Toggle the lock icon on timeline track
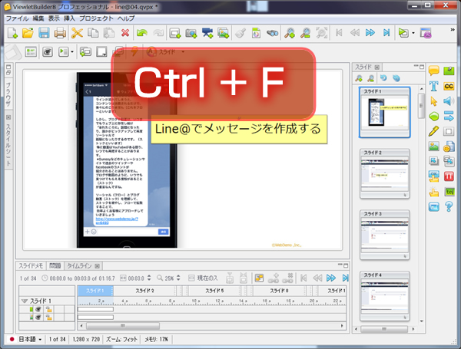 click(47, 309)
